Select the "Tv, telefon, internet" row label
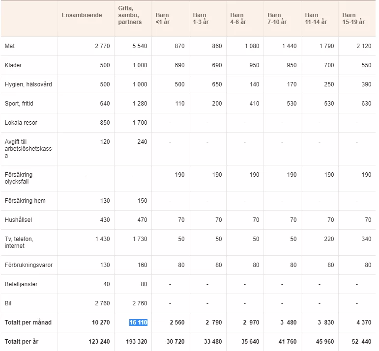Image resolution: width=379 pixels, height=351 pixels. pyautogui.click(x=19, y=243)
